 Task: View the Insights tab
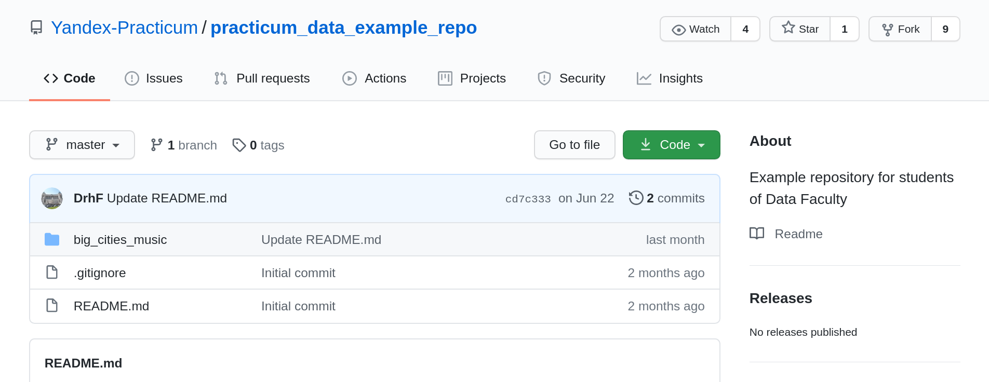click(x=670, y=78)
